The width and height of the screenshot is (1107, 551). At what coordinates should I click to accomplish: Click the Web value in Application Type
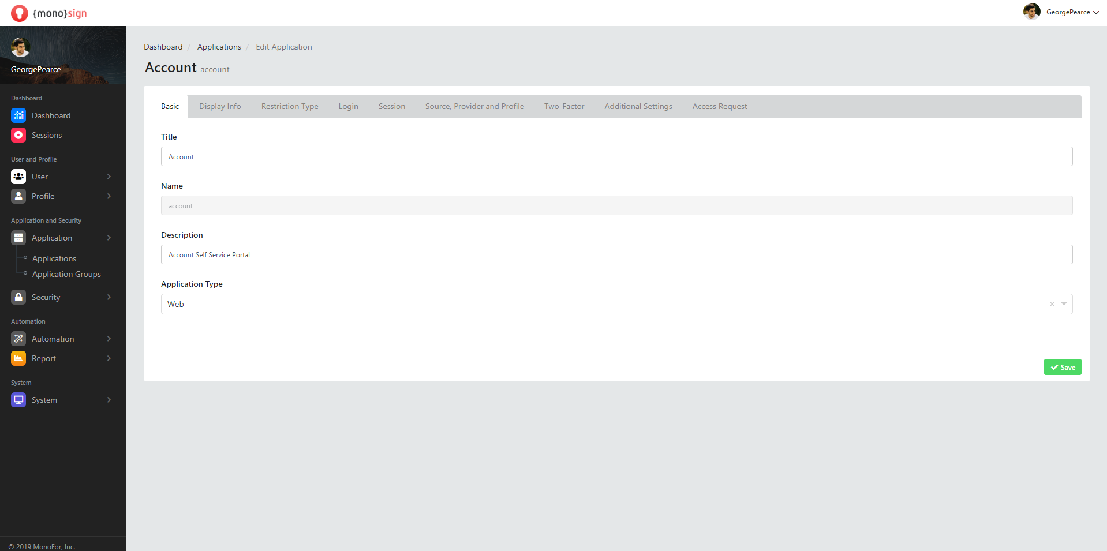[175, 304]
